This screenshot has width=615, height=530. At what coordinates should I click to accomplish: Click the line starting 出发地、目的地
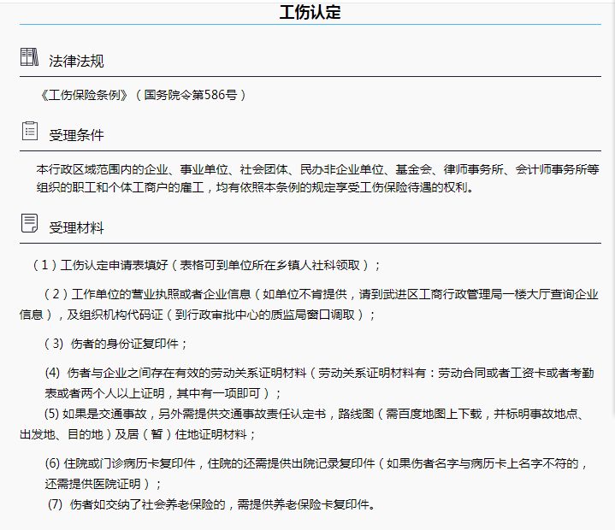click(138, 434)
